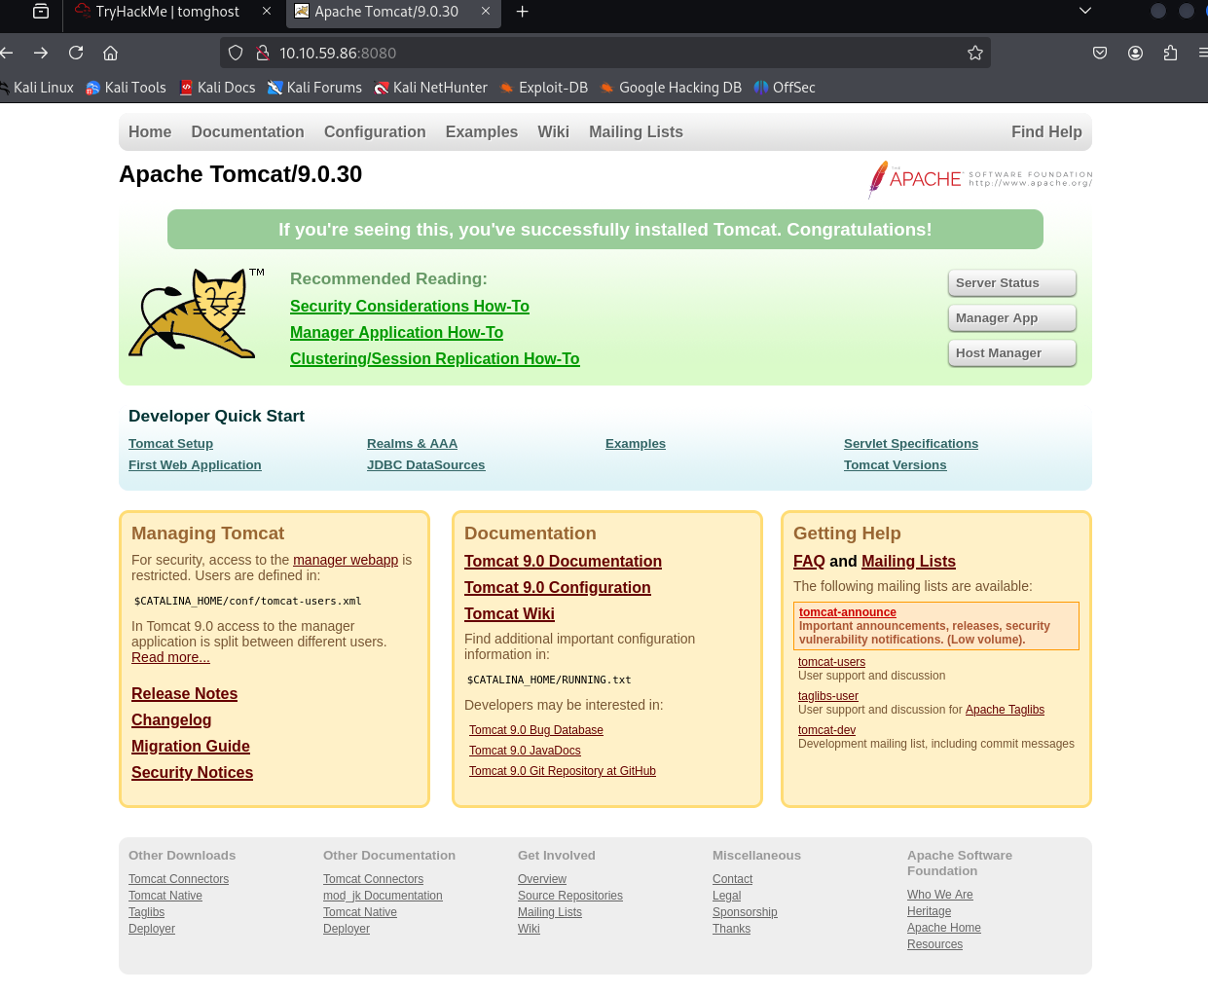Open Documentation in the top navigation
Viewport: 1208px width, 993px height.
tap(247, 131)
